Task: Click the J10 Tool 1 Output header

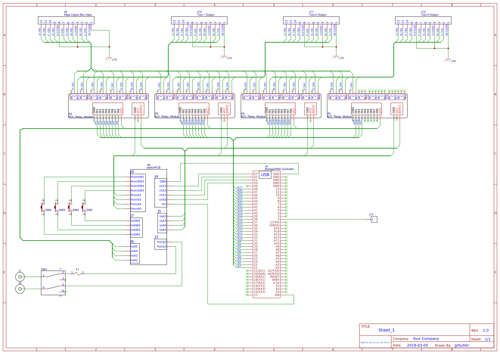Action: coord(199,20)
